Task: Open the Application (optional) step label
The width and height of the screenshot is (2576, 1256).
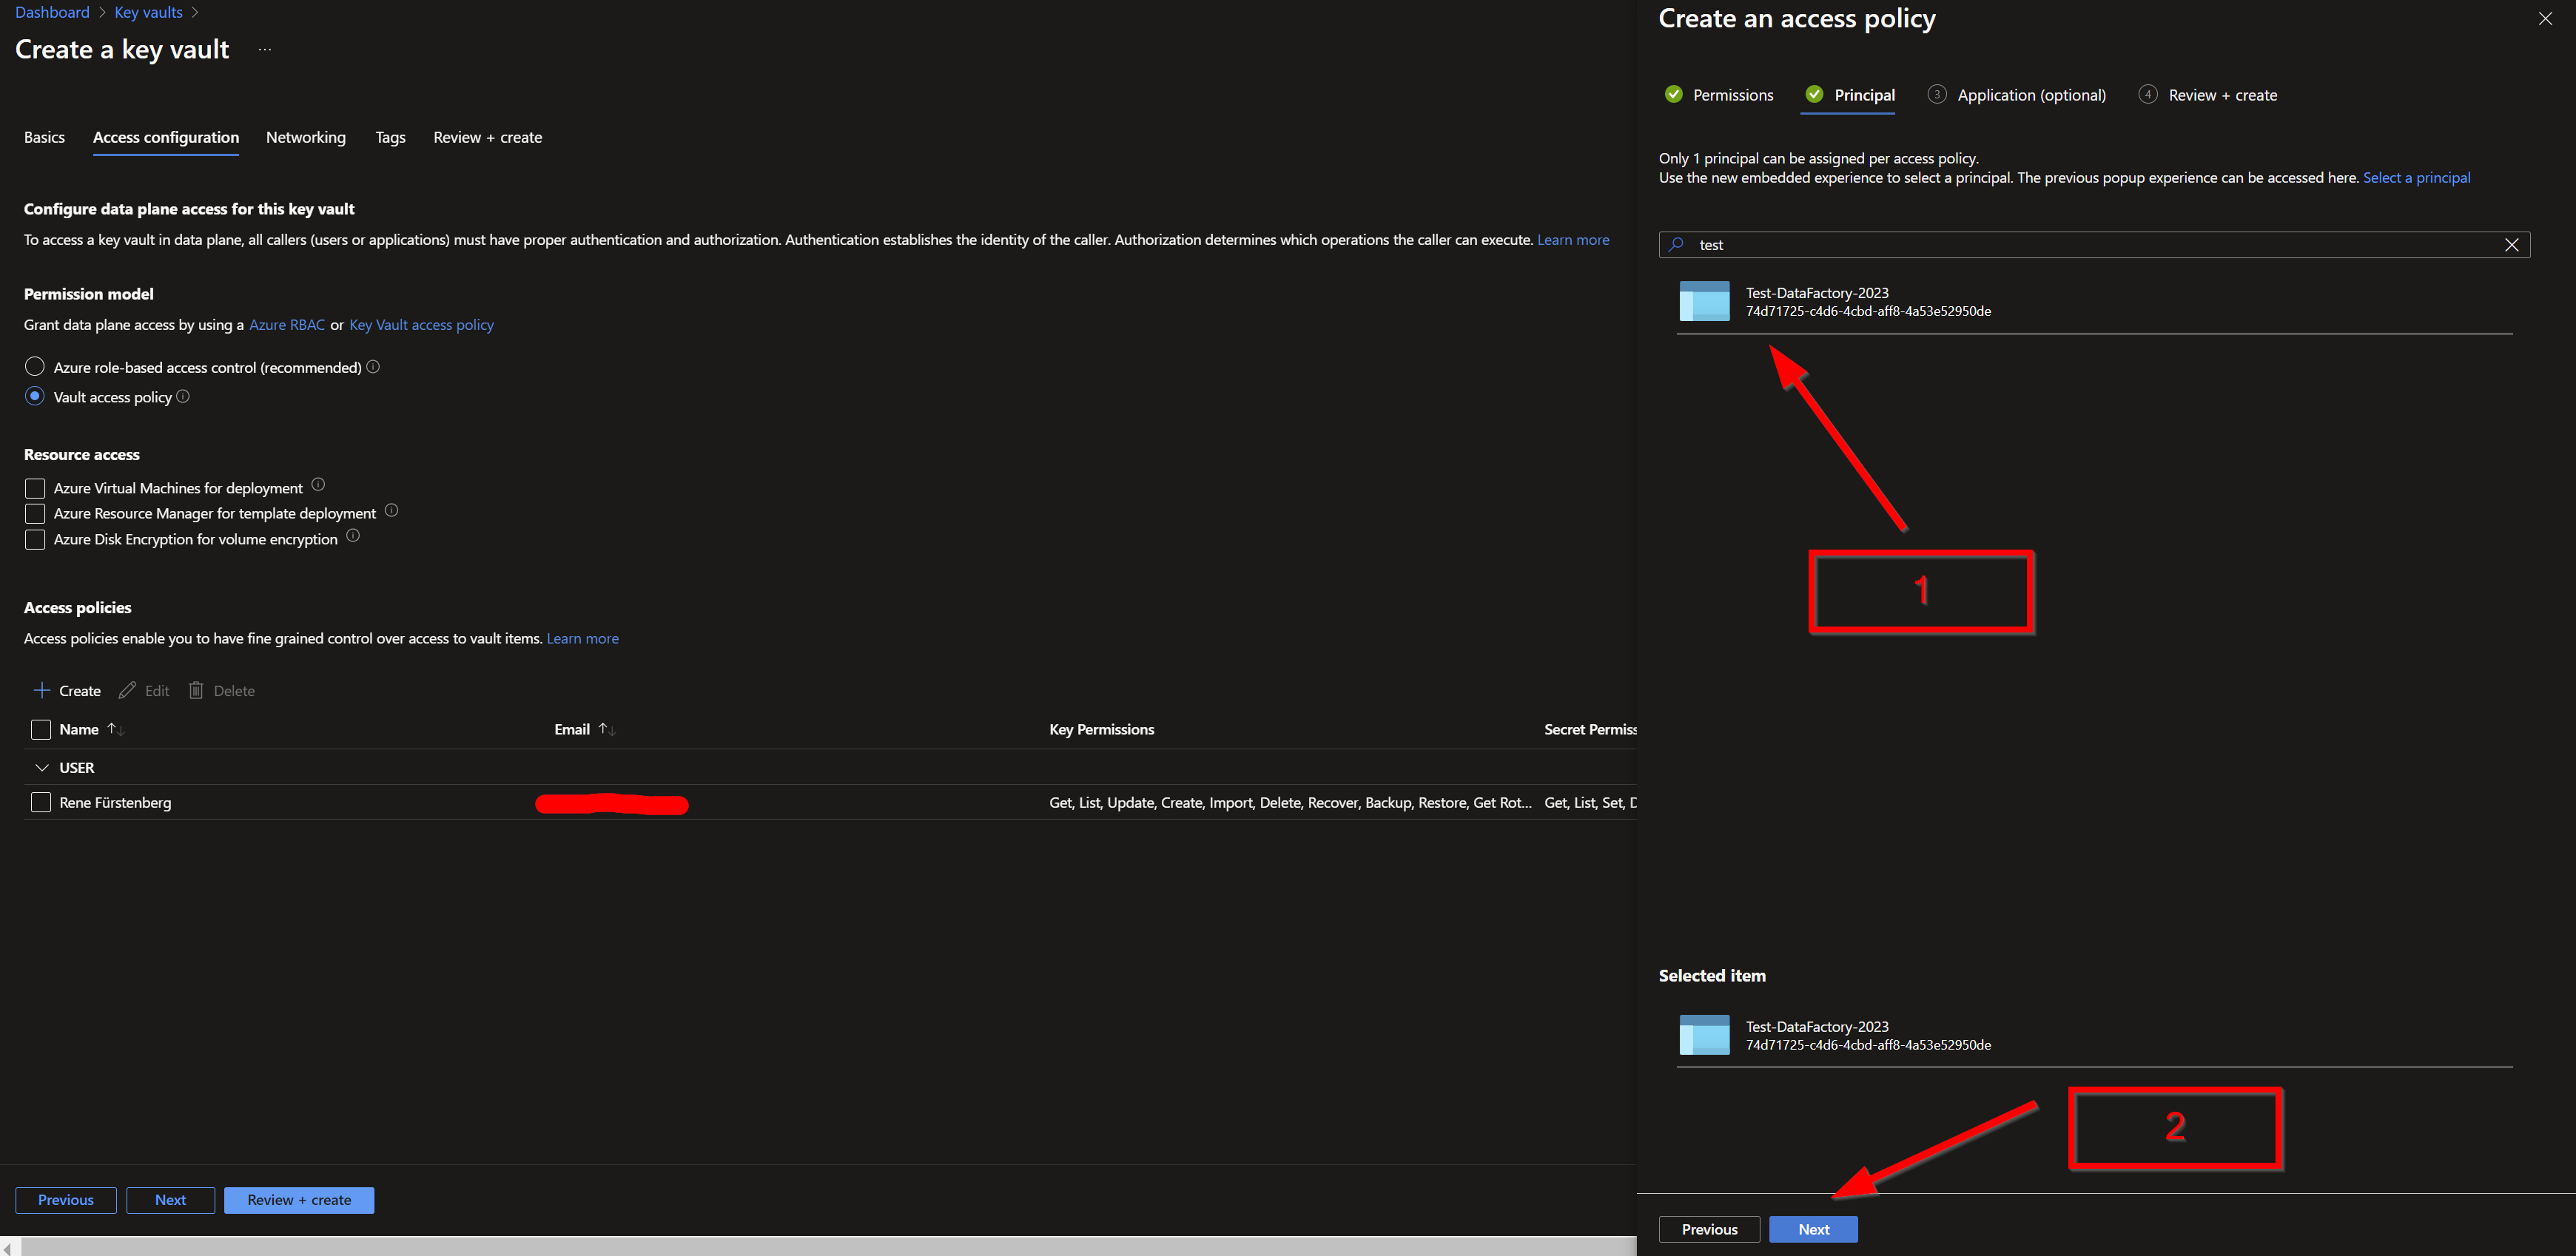Action: 2031,95
